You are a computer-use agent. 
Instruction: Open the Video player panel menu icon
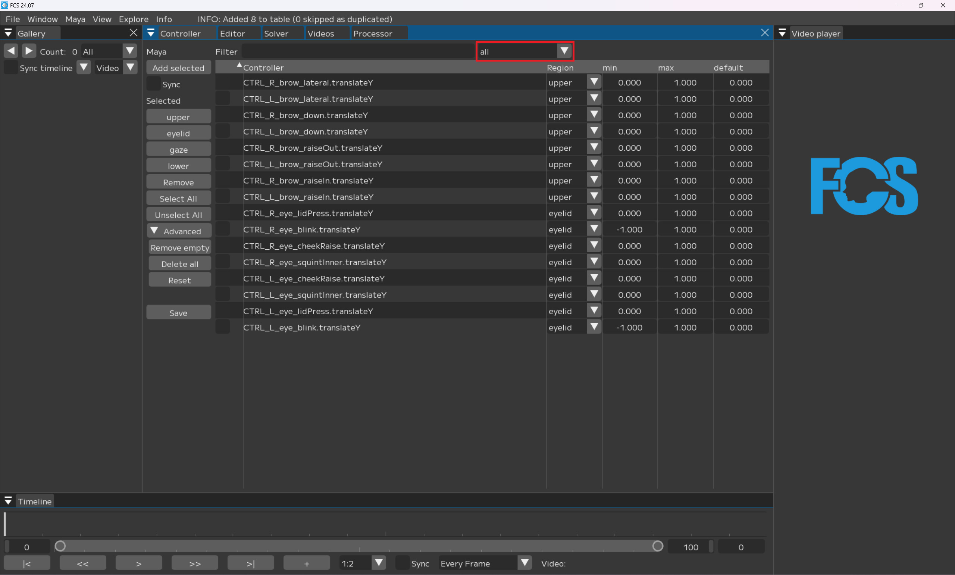(x=782, y=33)
